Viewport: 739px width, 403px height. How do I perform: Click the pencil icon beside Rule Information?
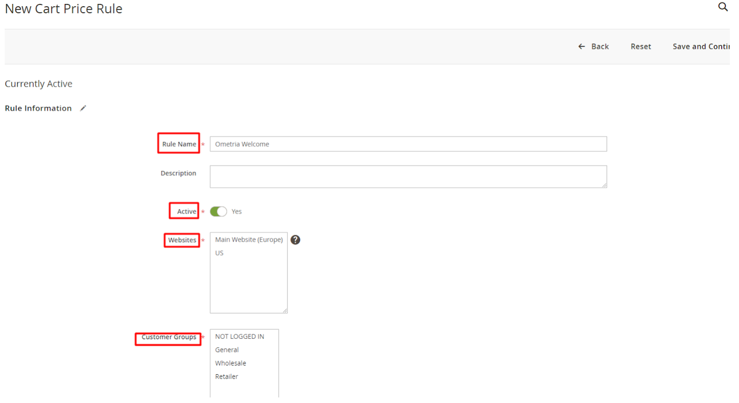click(x=83, y=108)
